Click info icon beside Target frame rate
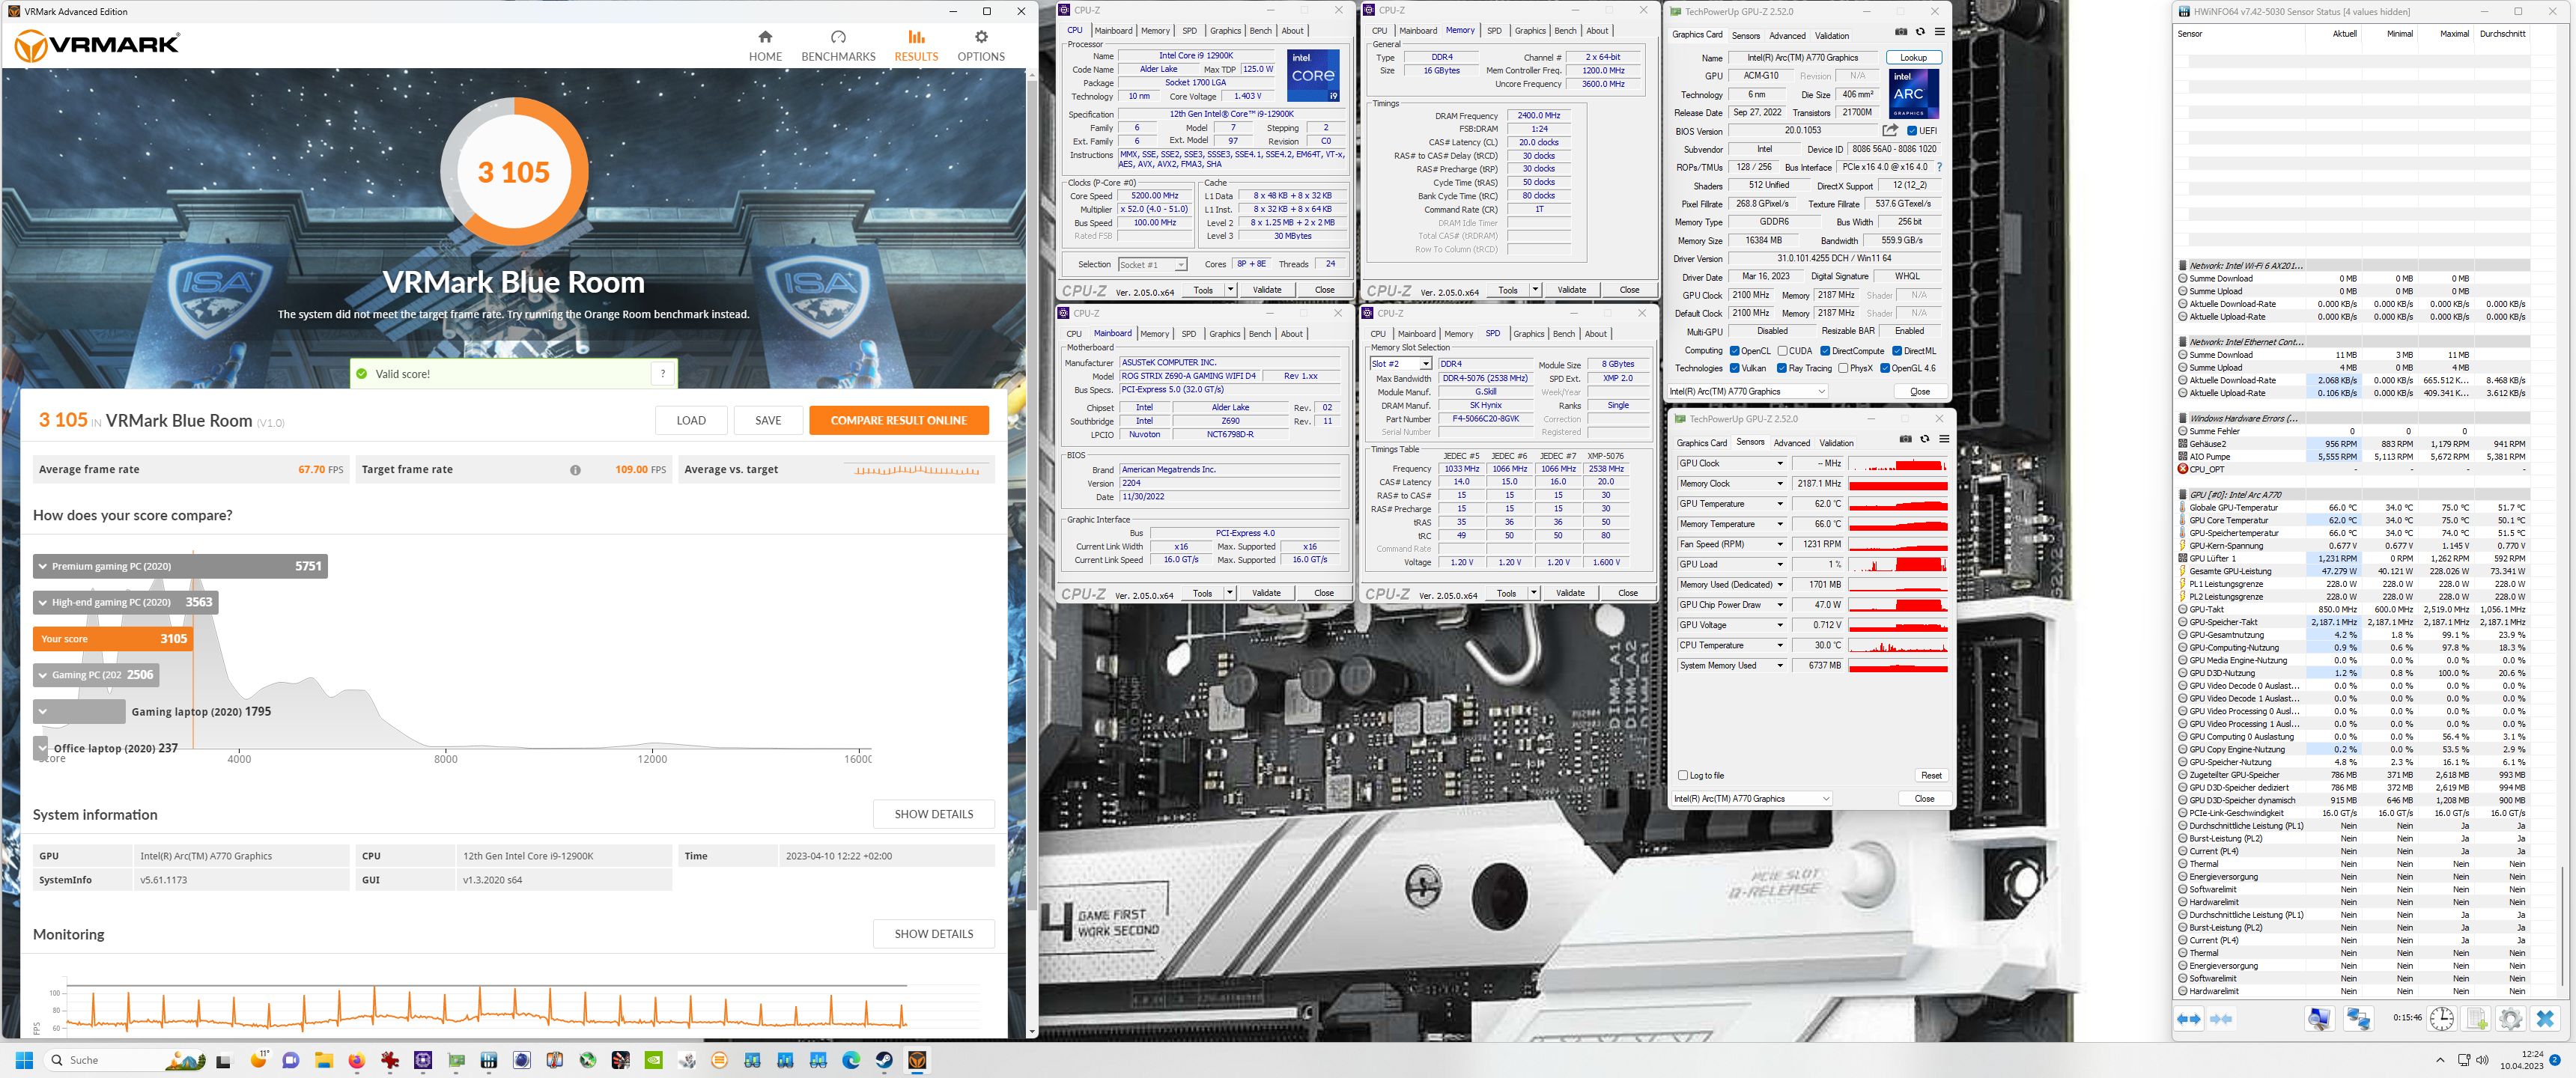Screen dimensions: 2576x1078 point(575,470)
